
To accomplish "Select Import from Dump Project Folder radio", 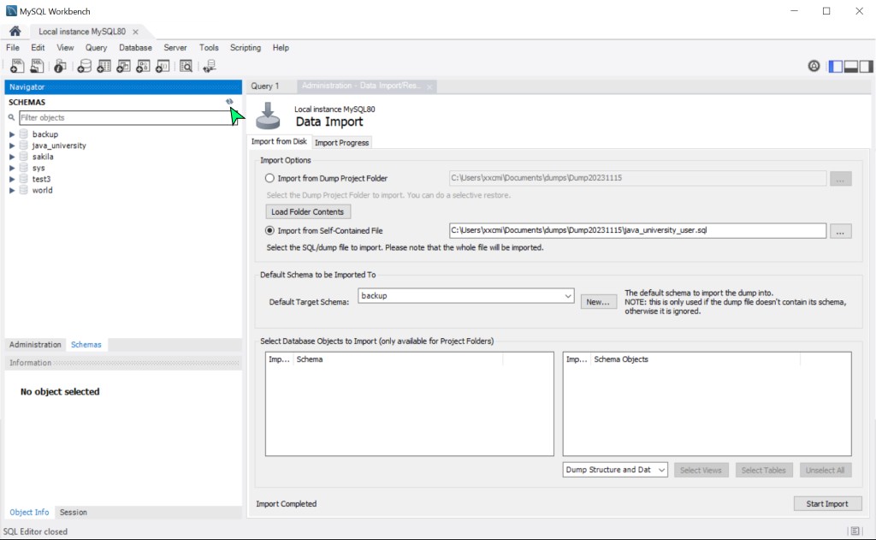I will point(269,178).
